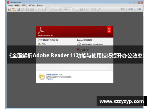
Task: Click the yellow speech bubbles tip icon
Action: coord(42,76)
